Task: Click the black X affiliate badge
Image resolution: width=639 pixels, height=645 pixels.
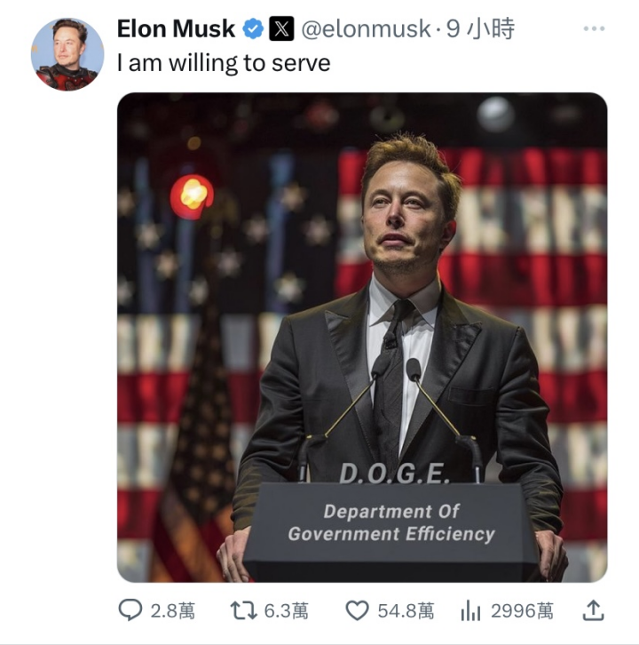Action: pos(281,28)
